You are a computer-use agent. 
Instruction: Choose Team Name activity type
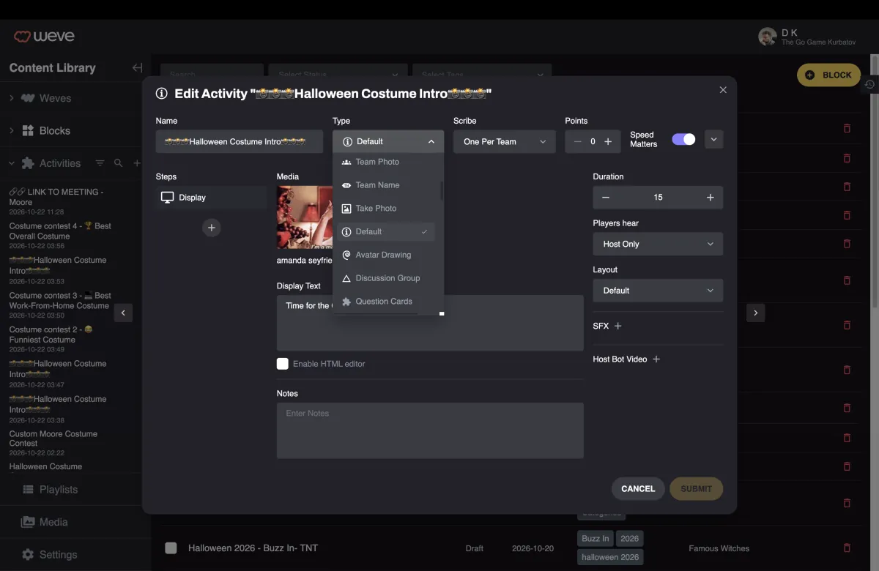point(385,185)
